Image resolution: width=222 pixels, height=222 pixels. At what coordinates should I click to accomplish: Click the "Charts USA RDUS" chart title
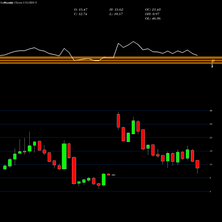click(26, 3)
